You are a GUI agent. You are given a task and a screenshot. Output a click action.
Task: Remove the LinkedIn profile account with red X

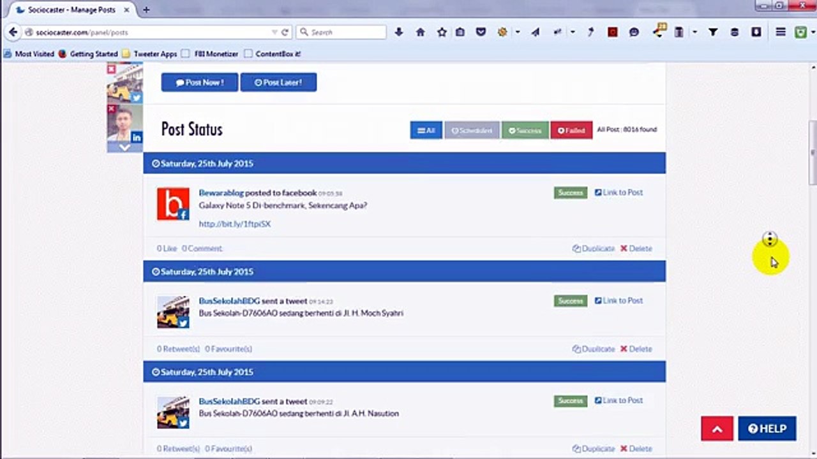[x=112, y=110]
